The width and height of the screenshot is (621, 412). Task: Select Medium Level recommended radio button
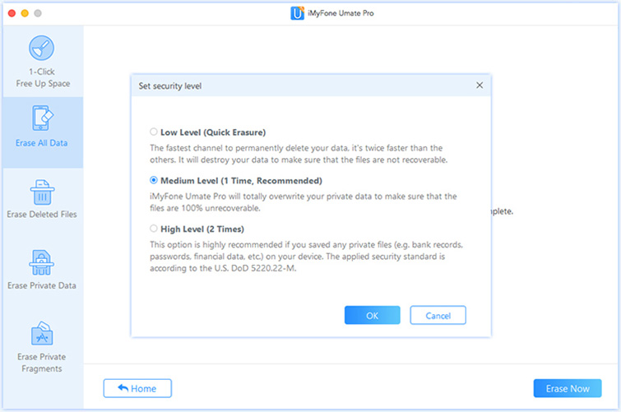tap(154, 180)
